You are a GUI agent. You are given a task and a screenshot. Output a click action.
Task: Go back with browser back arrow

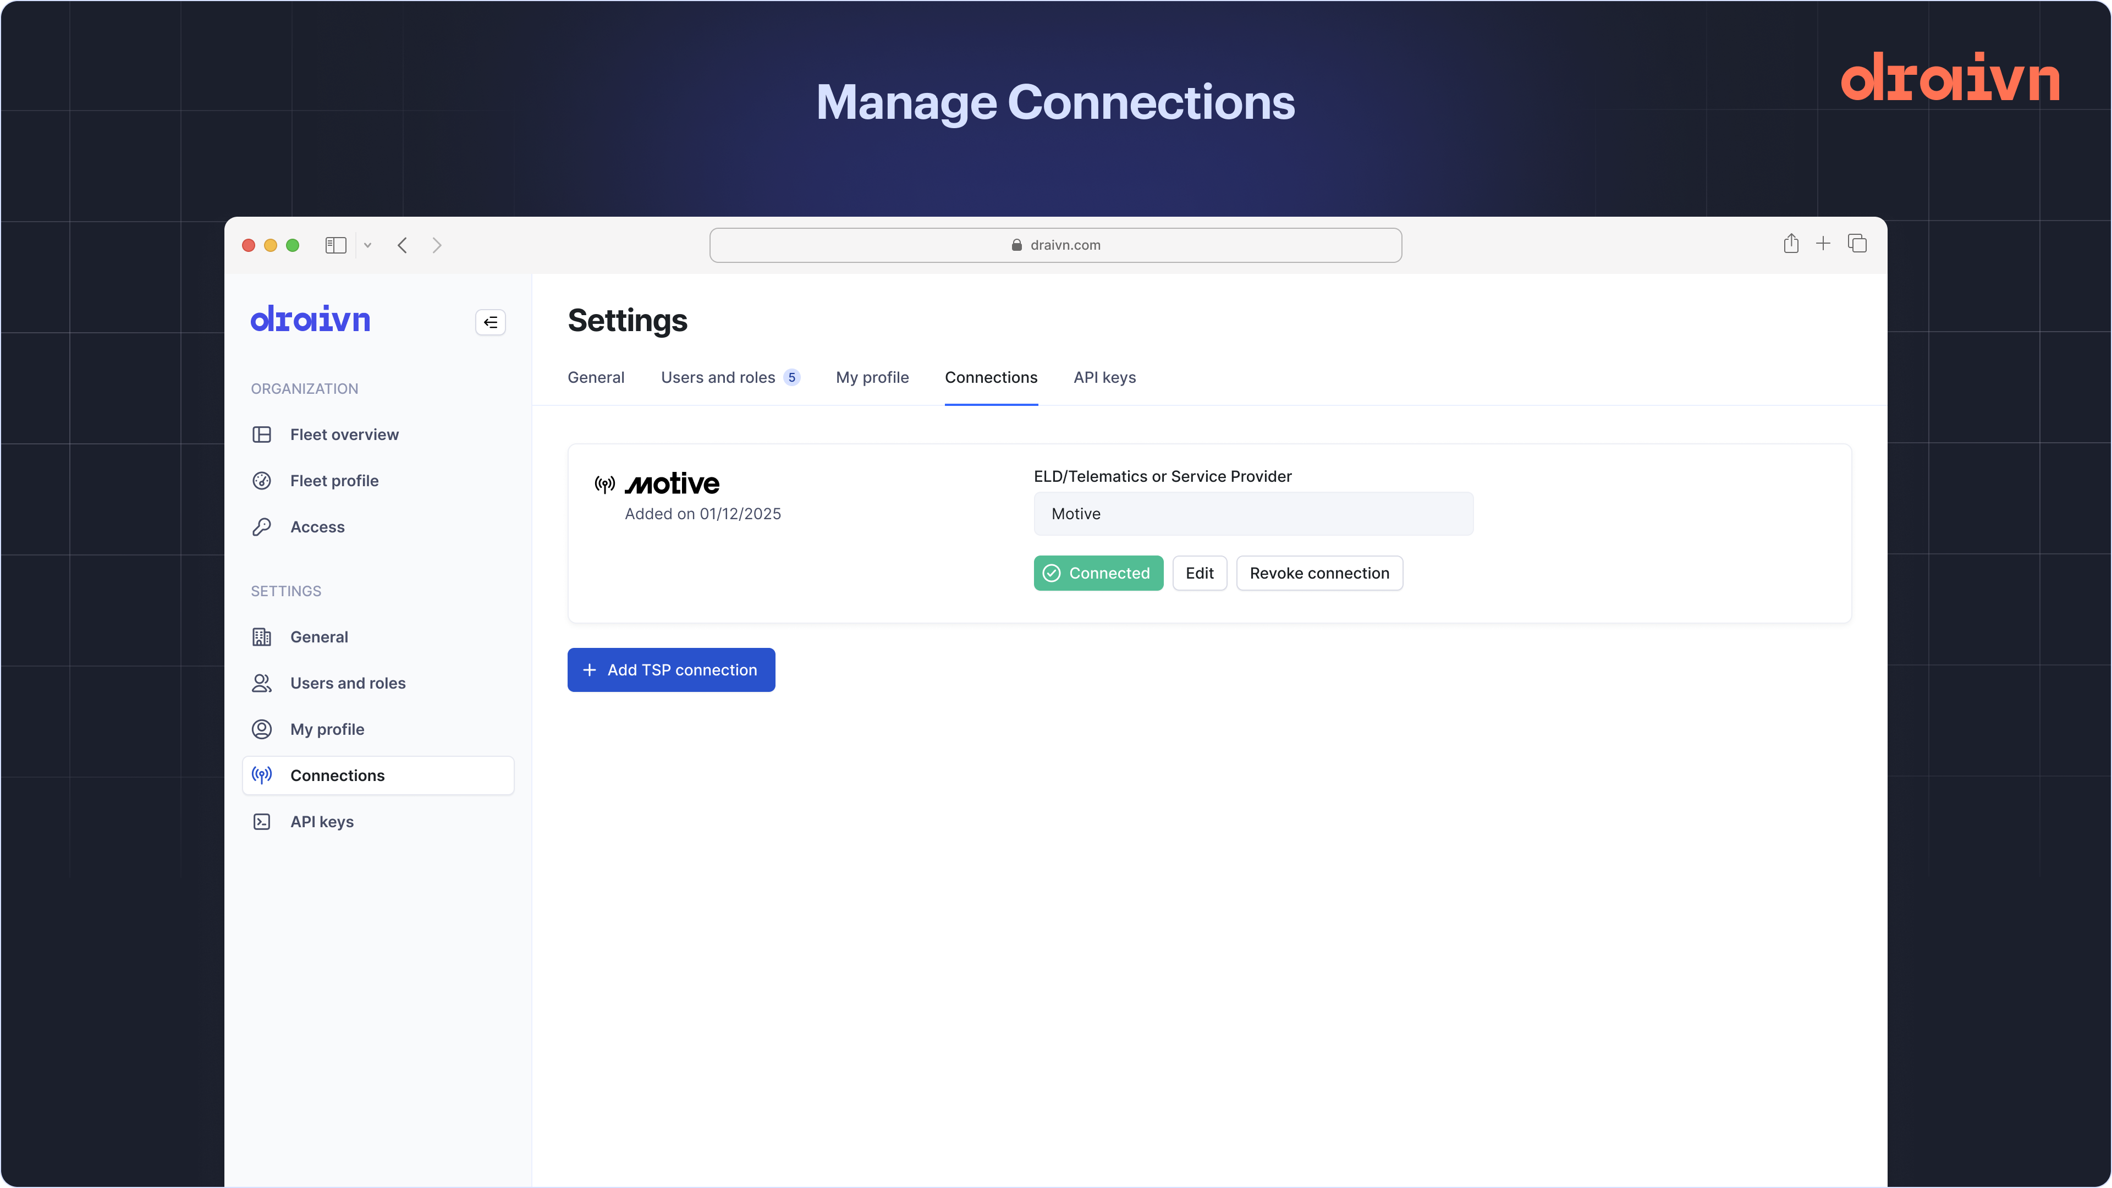403,245
